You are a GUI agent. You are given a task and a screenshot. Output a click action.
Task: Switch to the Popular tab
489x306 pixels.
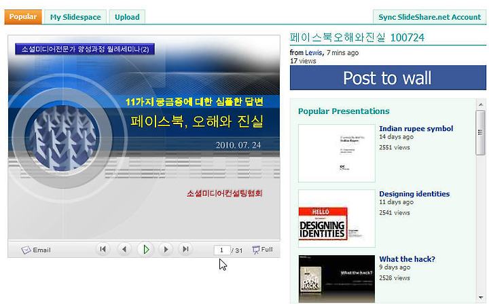[23, 17]
